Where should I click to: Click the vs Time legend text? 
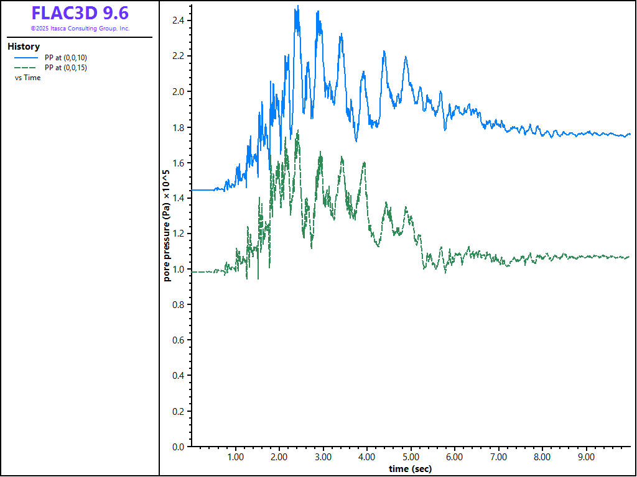pyautogui.click(x=27, y=78)
